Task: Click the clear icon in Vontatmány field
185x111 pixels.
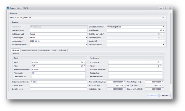Action: point(158,62)
